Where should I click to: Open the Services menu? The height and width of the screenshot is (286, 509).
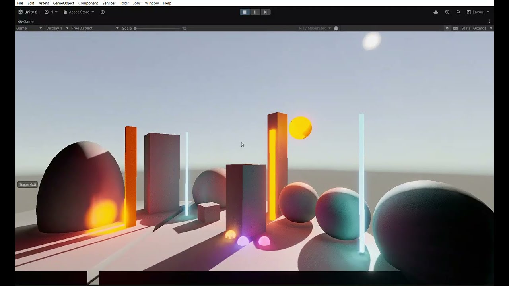pos(109,3)
